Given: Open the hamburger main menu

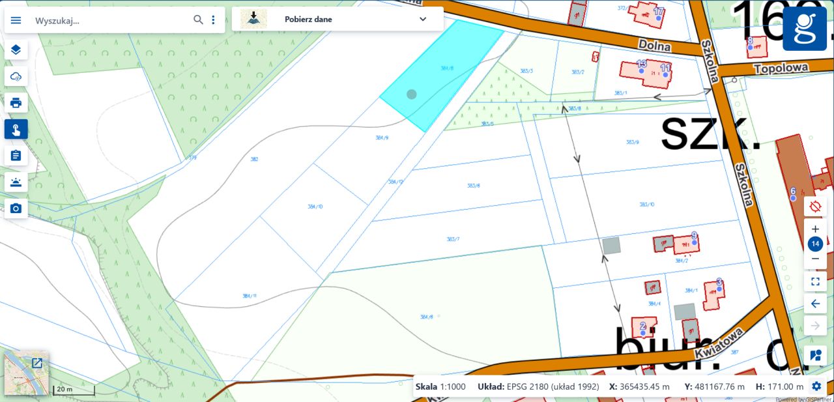Looking at the screenshot, I should [16, 20].
